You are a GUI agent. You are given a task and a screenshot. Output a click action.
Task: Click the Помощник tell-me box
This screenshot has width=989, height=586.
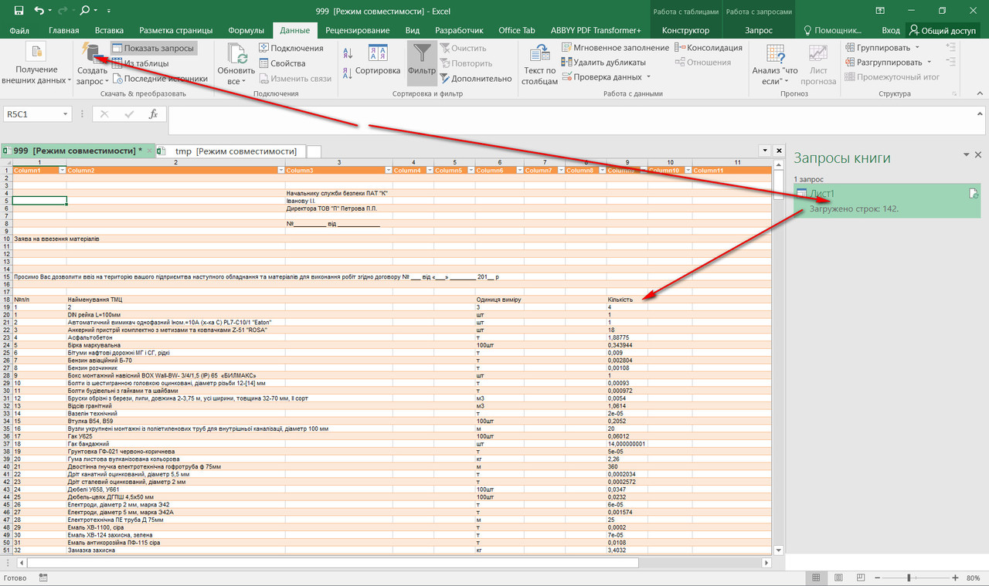[833, 30]
